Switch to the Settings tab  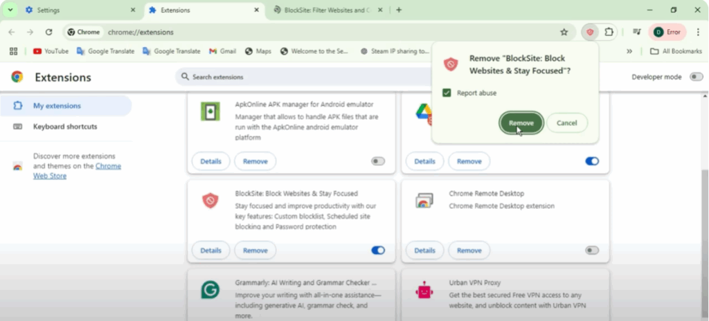[80, 10]
